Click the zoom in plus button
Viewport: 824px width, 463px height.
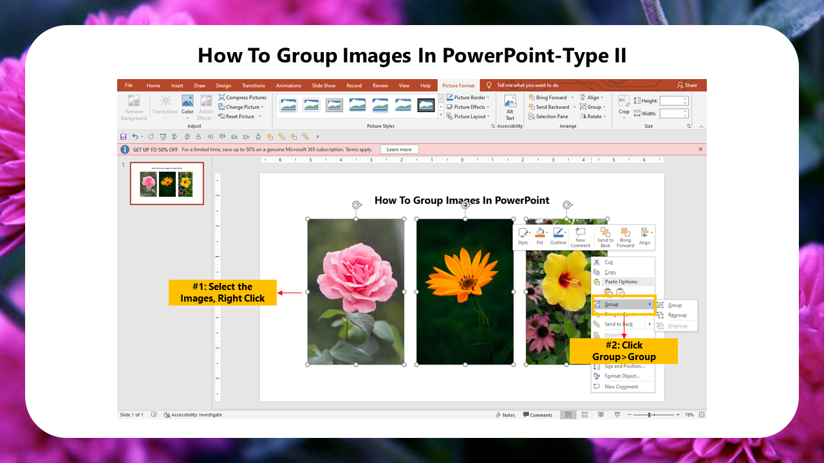[x=678, y=415]
